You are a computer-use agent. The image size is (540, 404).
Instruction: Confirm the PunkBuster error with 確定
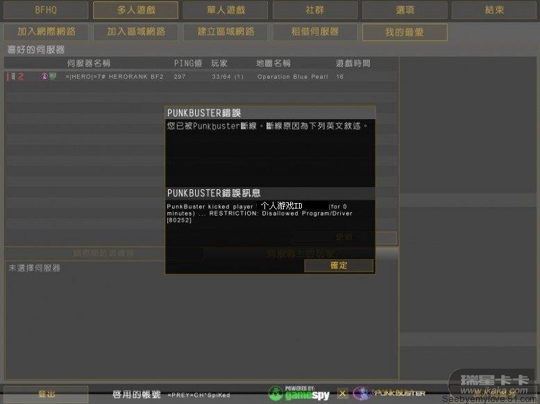(x=339, y=265)
